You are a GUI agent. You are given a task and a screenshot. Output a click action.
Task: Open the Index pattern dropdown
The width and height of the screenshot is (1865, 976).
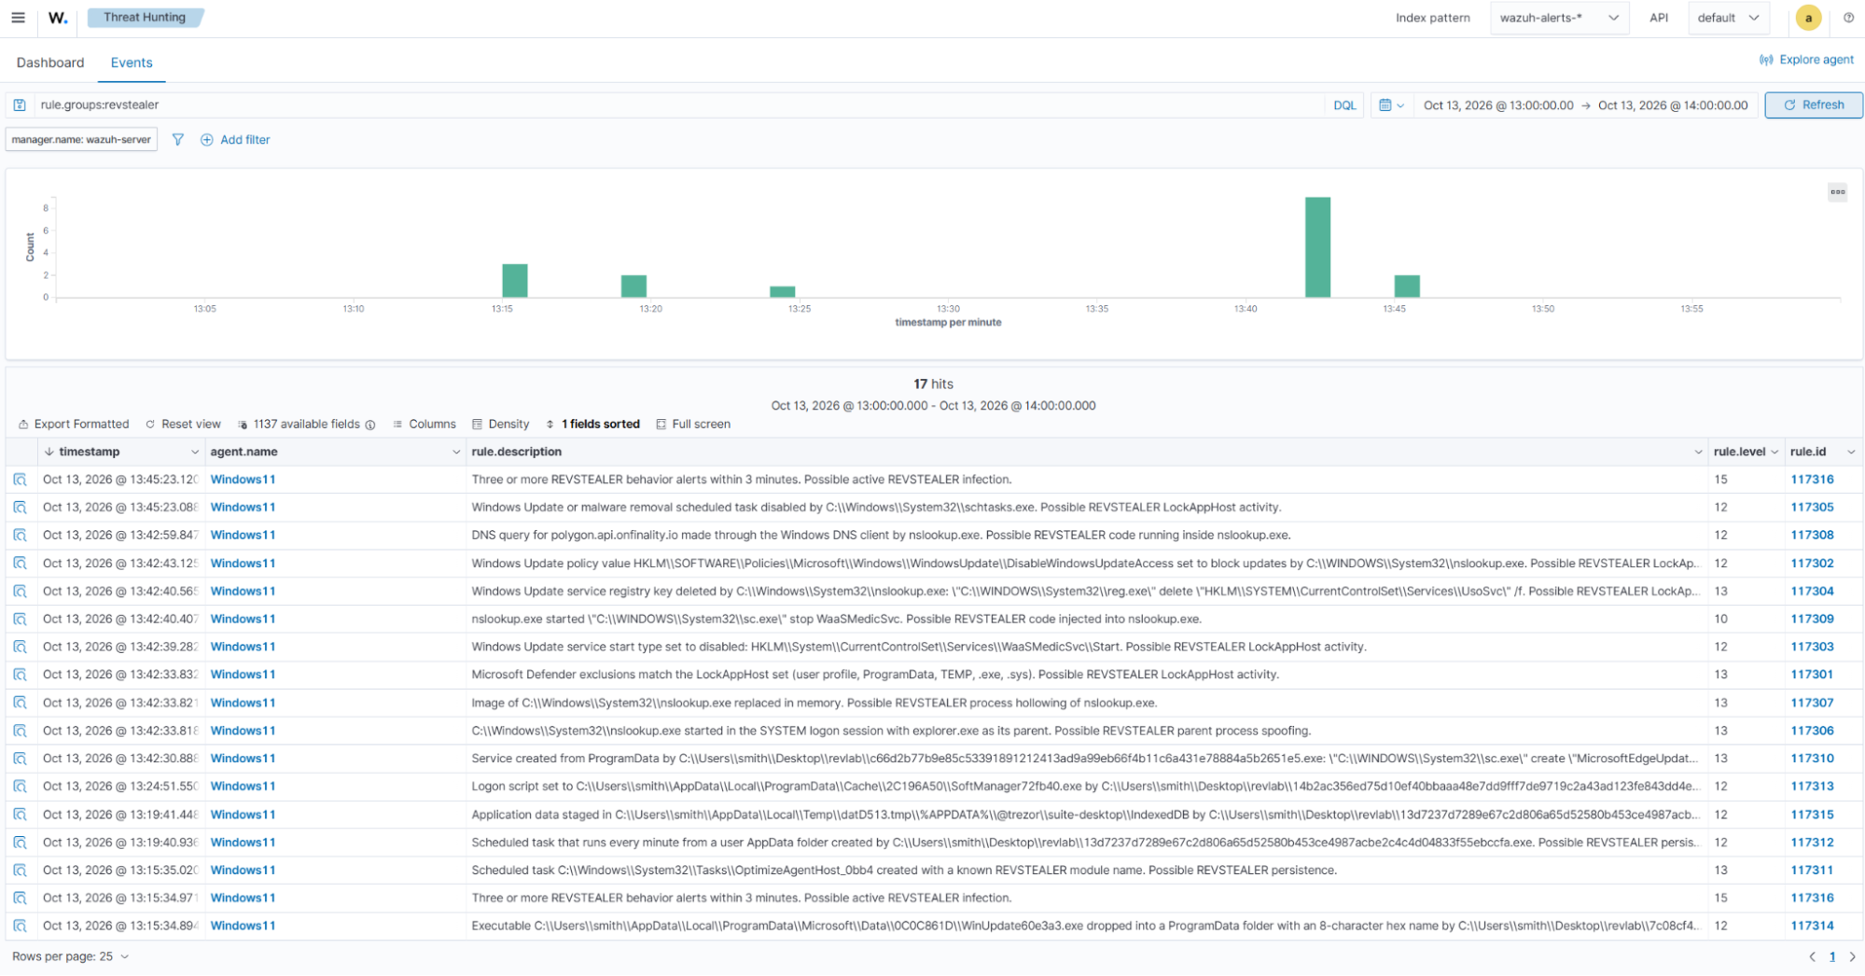point(1559,18)
